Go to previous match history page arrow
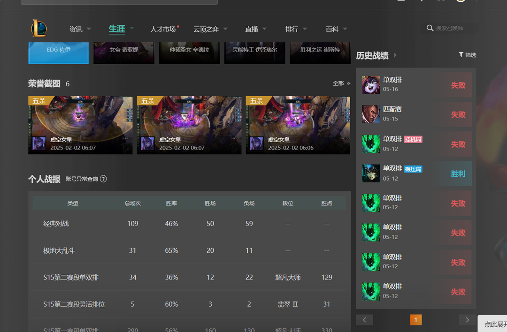Image resolution: width=507 pixels, height=332 pixels. [x=364, y=320]
